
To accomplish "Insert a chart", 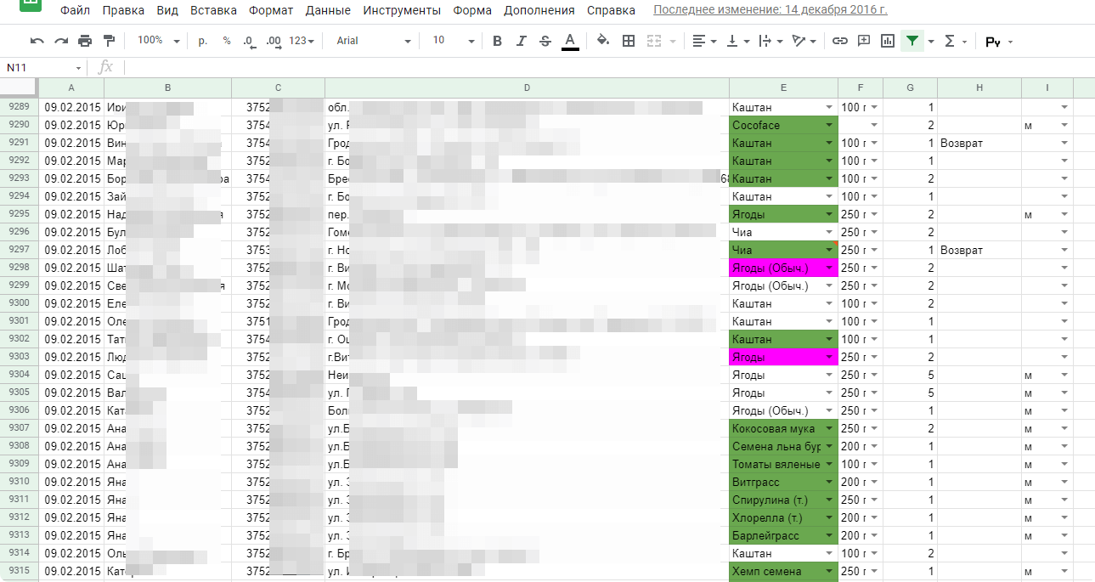I will (x=887, y=40).
